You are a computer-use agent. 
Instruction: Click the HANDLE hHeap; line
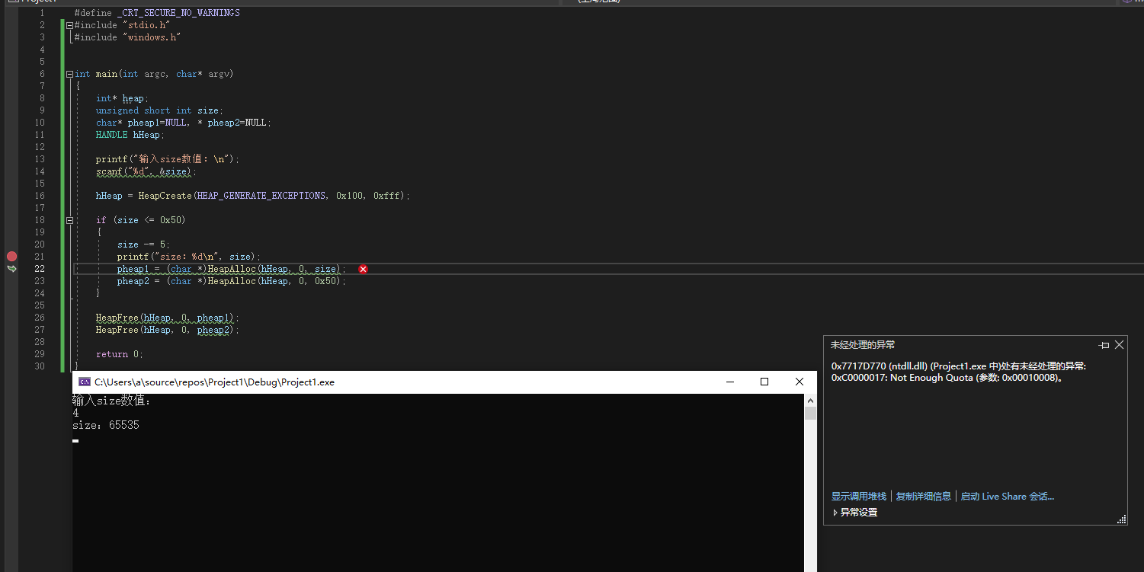tap(130, 135)
